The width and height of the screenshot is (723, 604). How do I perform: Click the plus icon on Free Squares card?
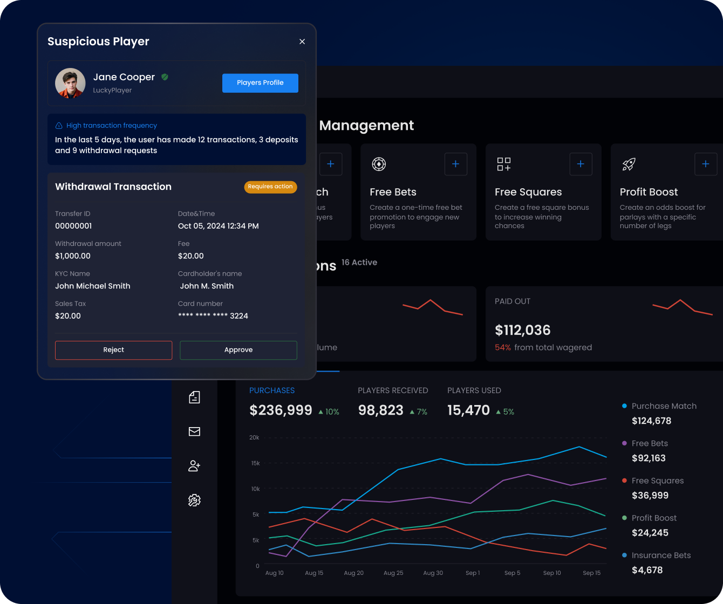coord(581,164)
